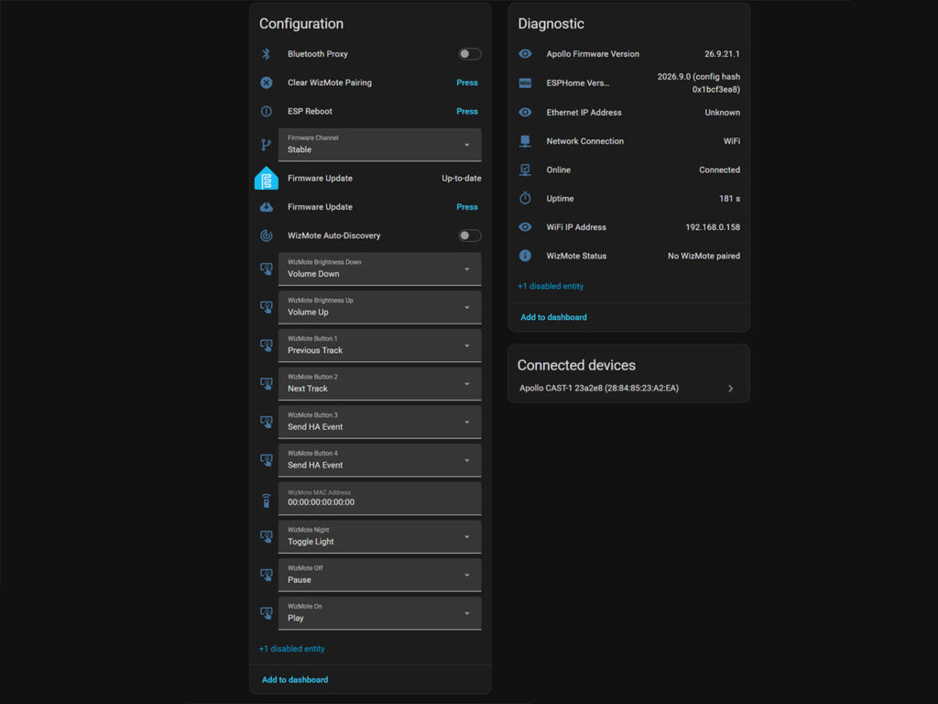Click the icon beside WizMote Button 2
The image size is (938, 704).
click(267, 384)
